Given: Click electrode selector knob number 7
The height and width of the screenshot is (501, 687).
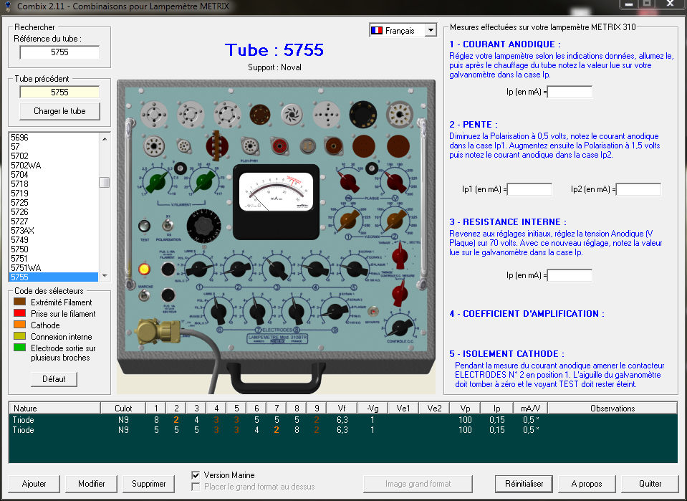Looking at the screenshot, I should point(258,312).
